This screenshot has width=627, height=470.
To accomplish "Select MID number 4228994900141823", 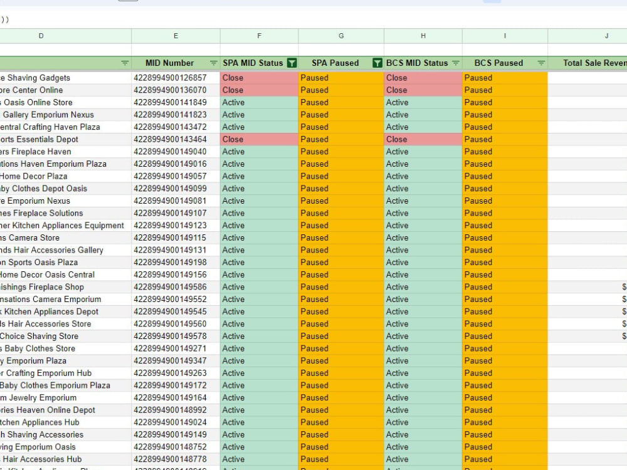I will point(176,115).
